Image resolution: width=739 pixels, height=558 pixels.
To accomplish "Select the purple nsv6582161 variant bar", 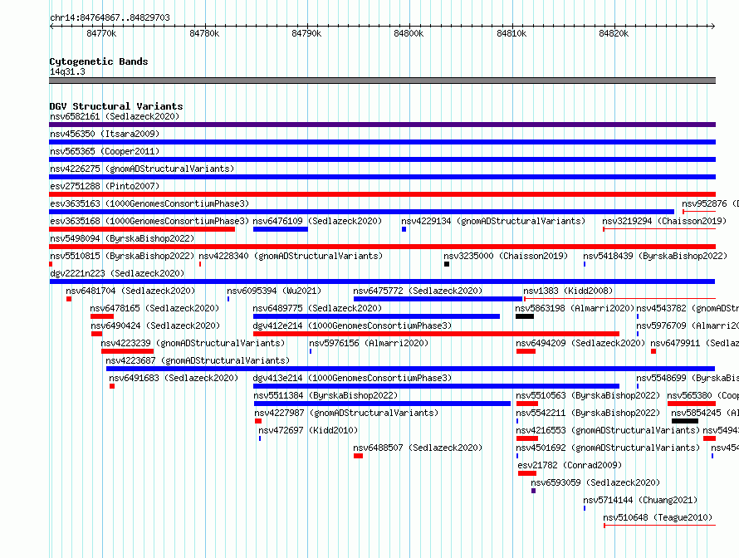I will pos(382,125).
